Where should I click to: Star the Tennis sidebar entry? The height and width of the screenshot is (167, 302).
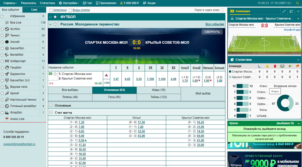(x=2, y=35)
